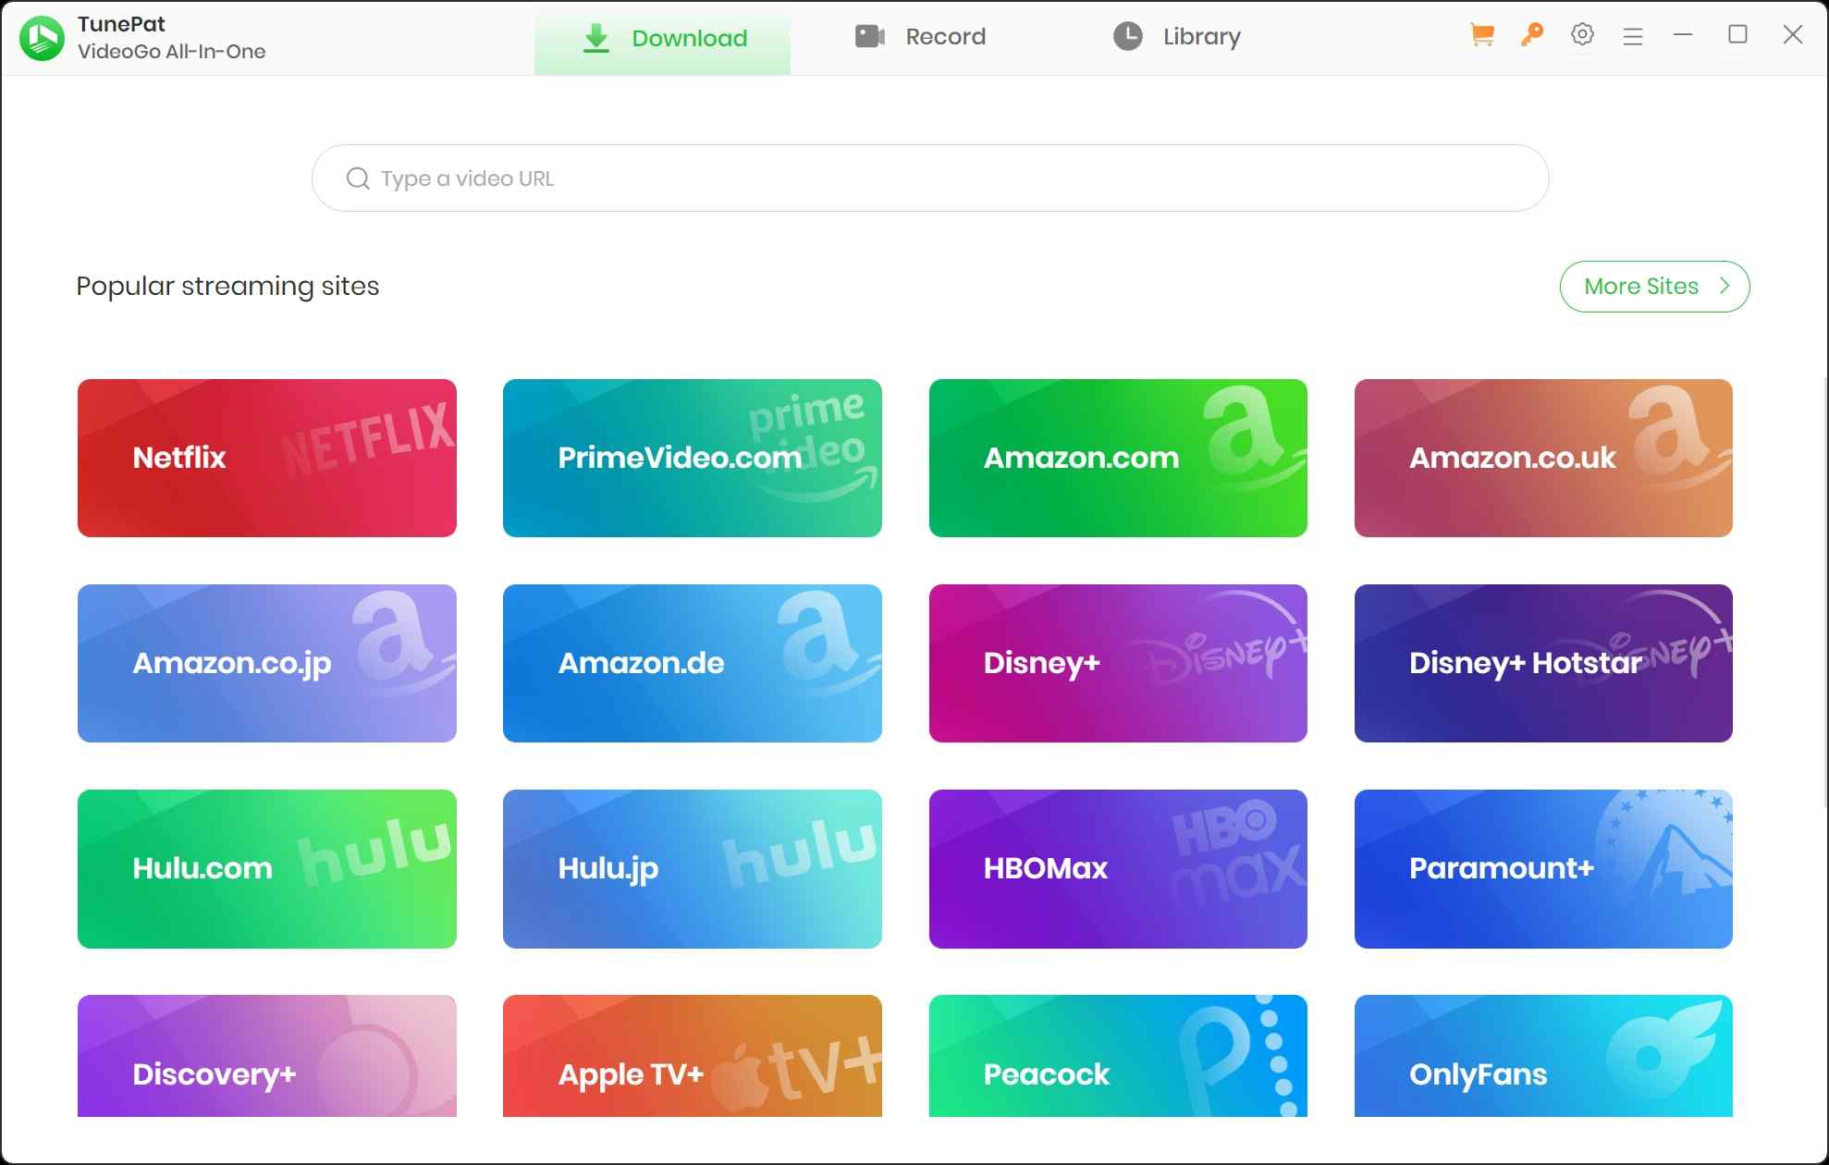This screenshot has height=1165, width=1829.
Task: Open the hamburger menu
Action: pos(1633,34)
